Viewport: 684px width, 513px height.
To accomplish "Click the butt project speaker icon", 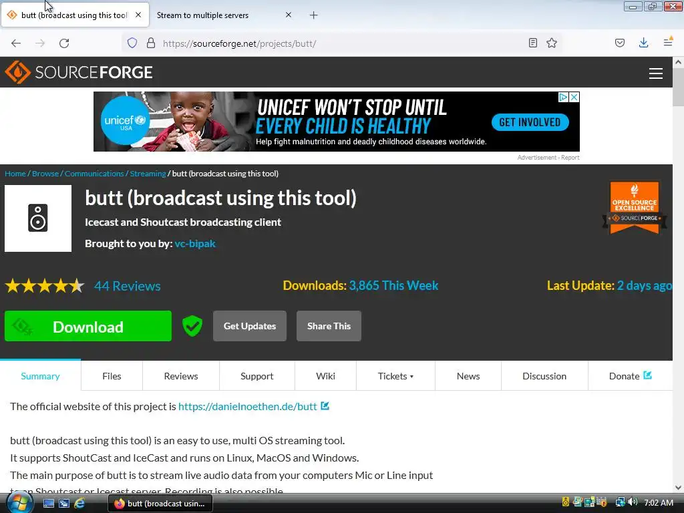I will pos(38,218).
